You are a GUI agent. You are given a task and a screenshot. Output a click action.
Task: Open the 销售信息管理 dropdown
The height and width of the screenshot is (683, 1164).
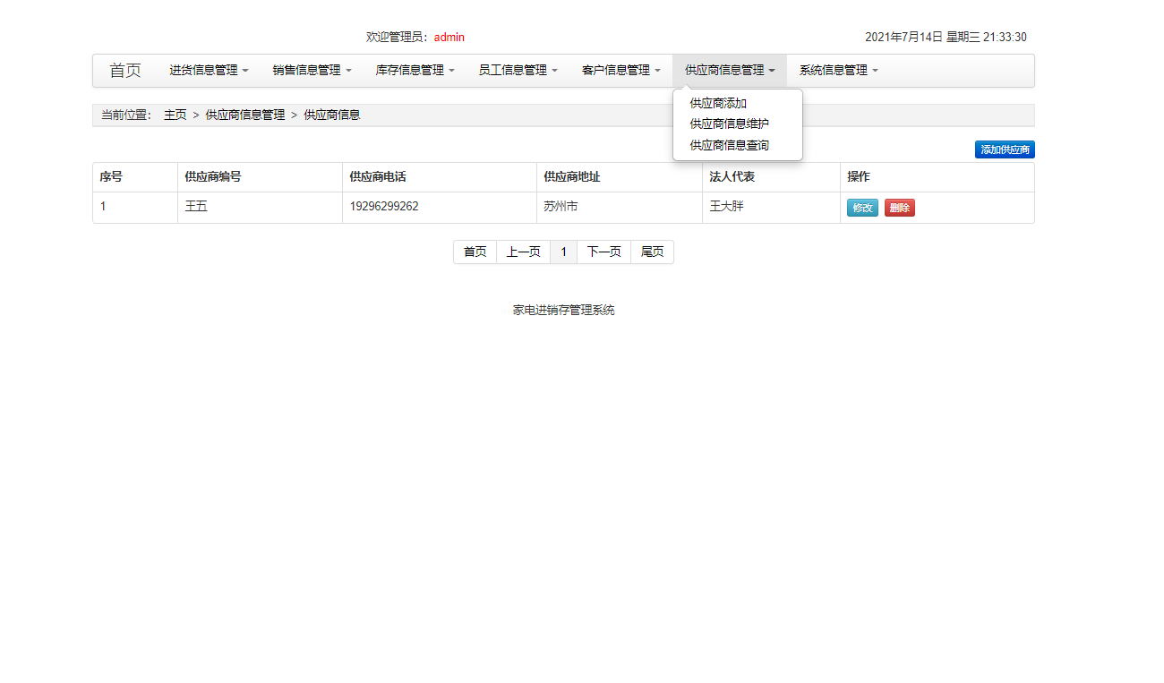tap(311, 70)
